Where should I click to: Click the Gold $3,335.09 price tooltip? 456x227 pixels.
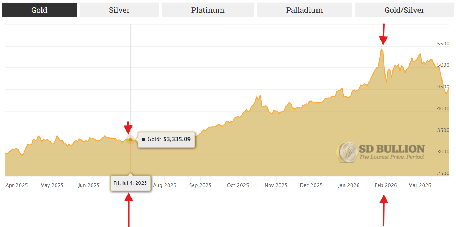click(167, 139)
